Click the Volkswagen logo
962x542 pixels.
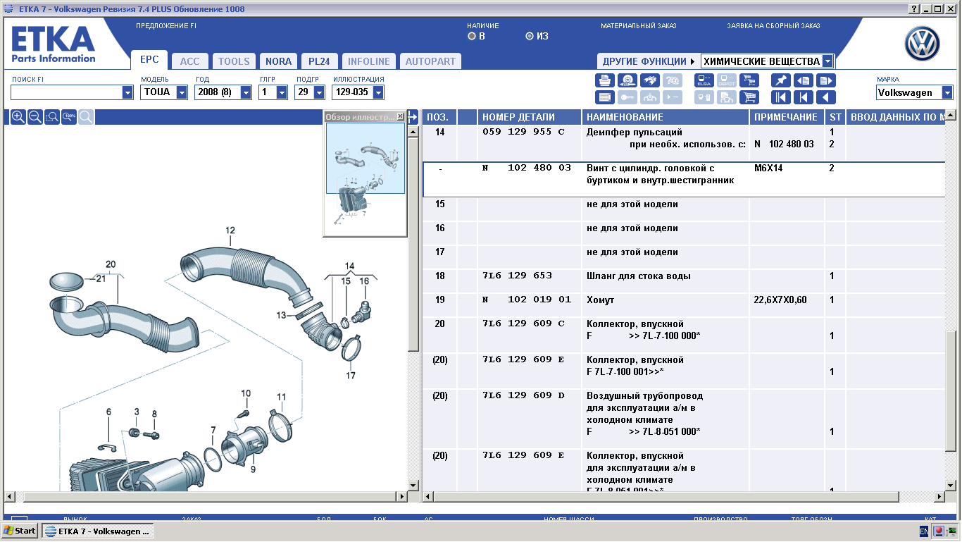tap(922, 44)
